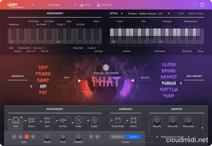This screenshot has width=212, height=146.
Task: Open the Saturate! preset name menu
Action: point(54,5)
